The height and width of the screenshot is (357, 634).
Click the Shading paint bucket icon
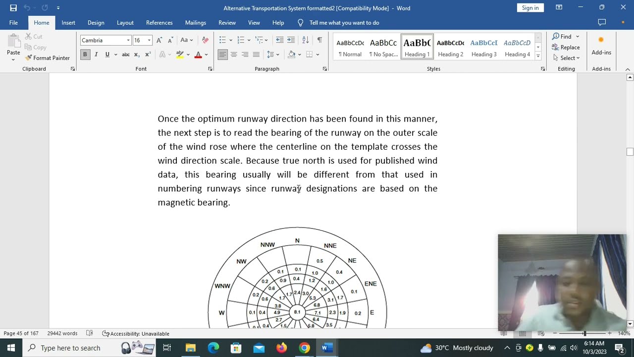[292, 55]
